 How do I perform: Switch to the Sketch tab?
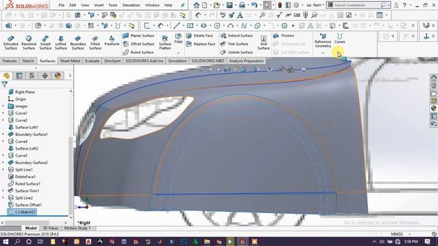click(28, 61)
